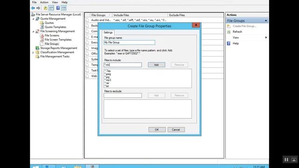Select File Groups in the tree
This screenshot has width=299, height=168.
[52, 44]
